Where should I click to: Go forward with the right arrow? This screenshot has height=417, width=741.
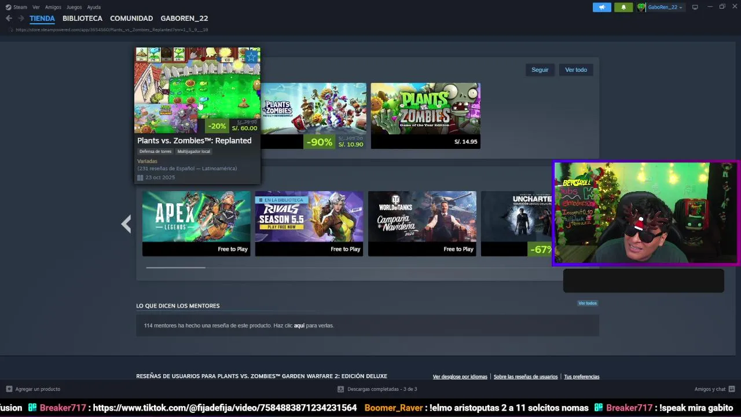pos(21,19)
